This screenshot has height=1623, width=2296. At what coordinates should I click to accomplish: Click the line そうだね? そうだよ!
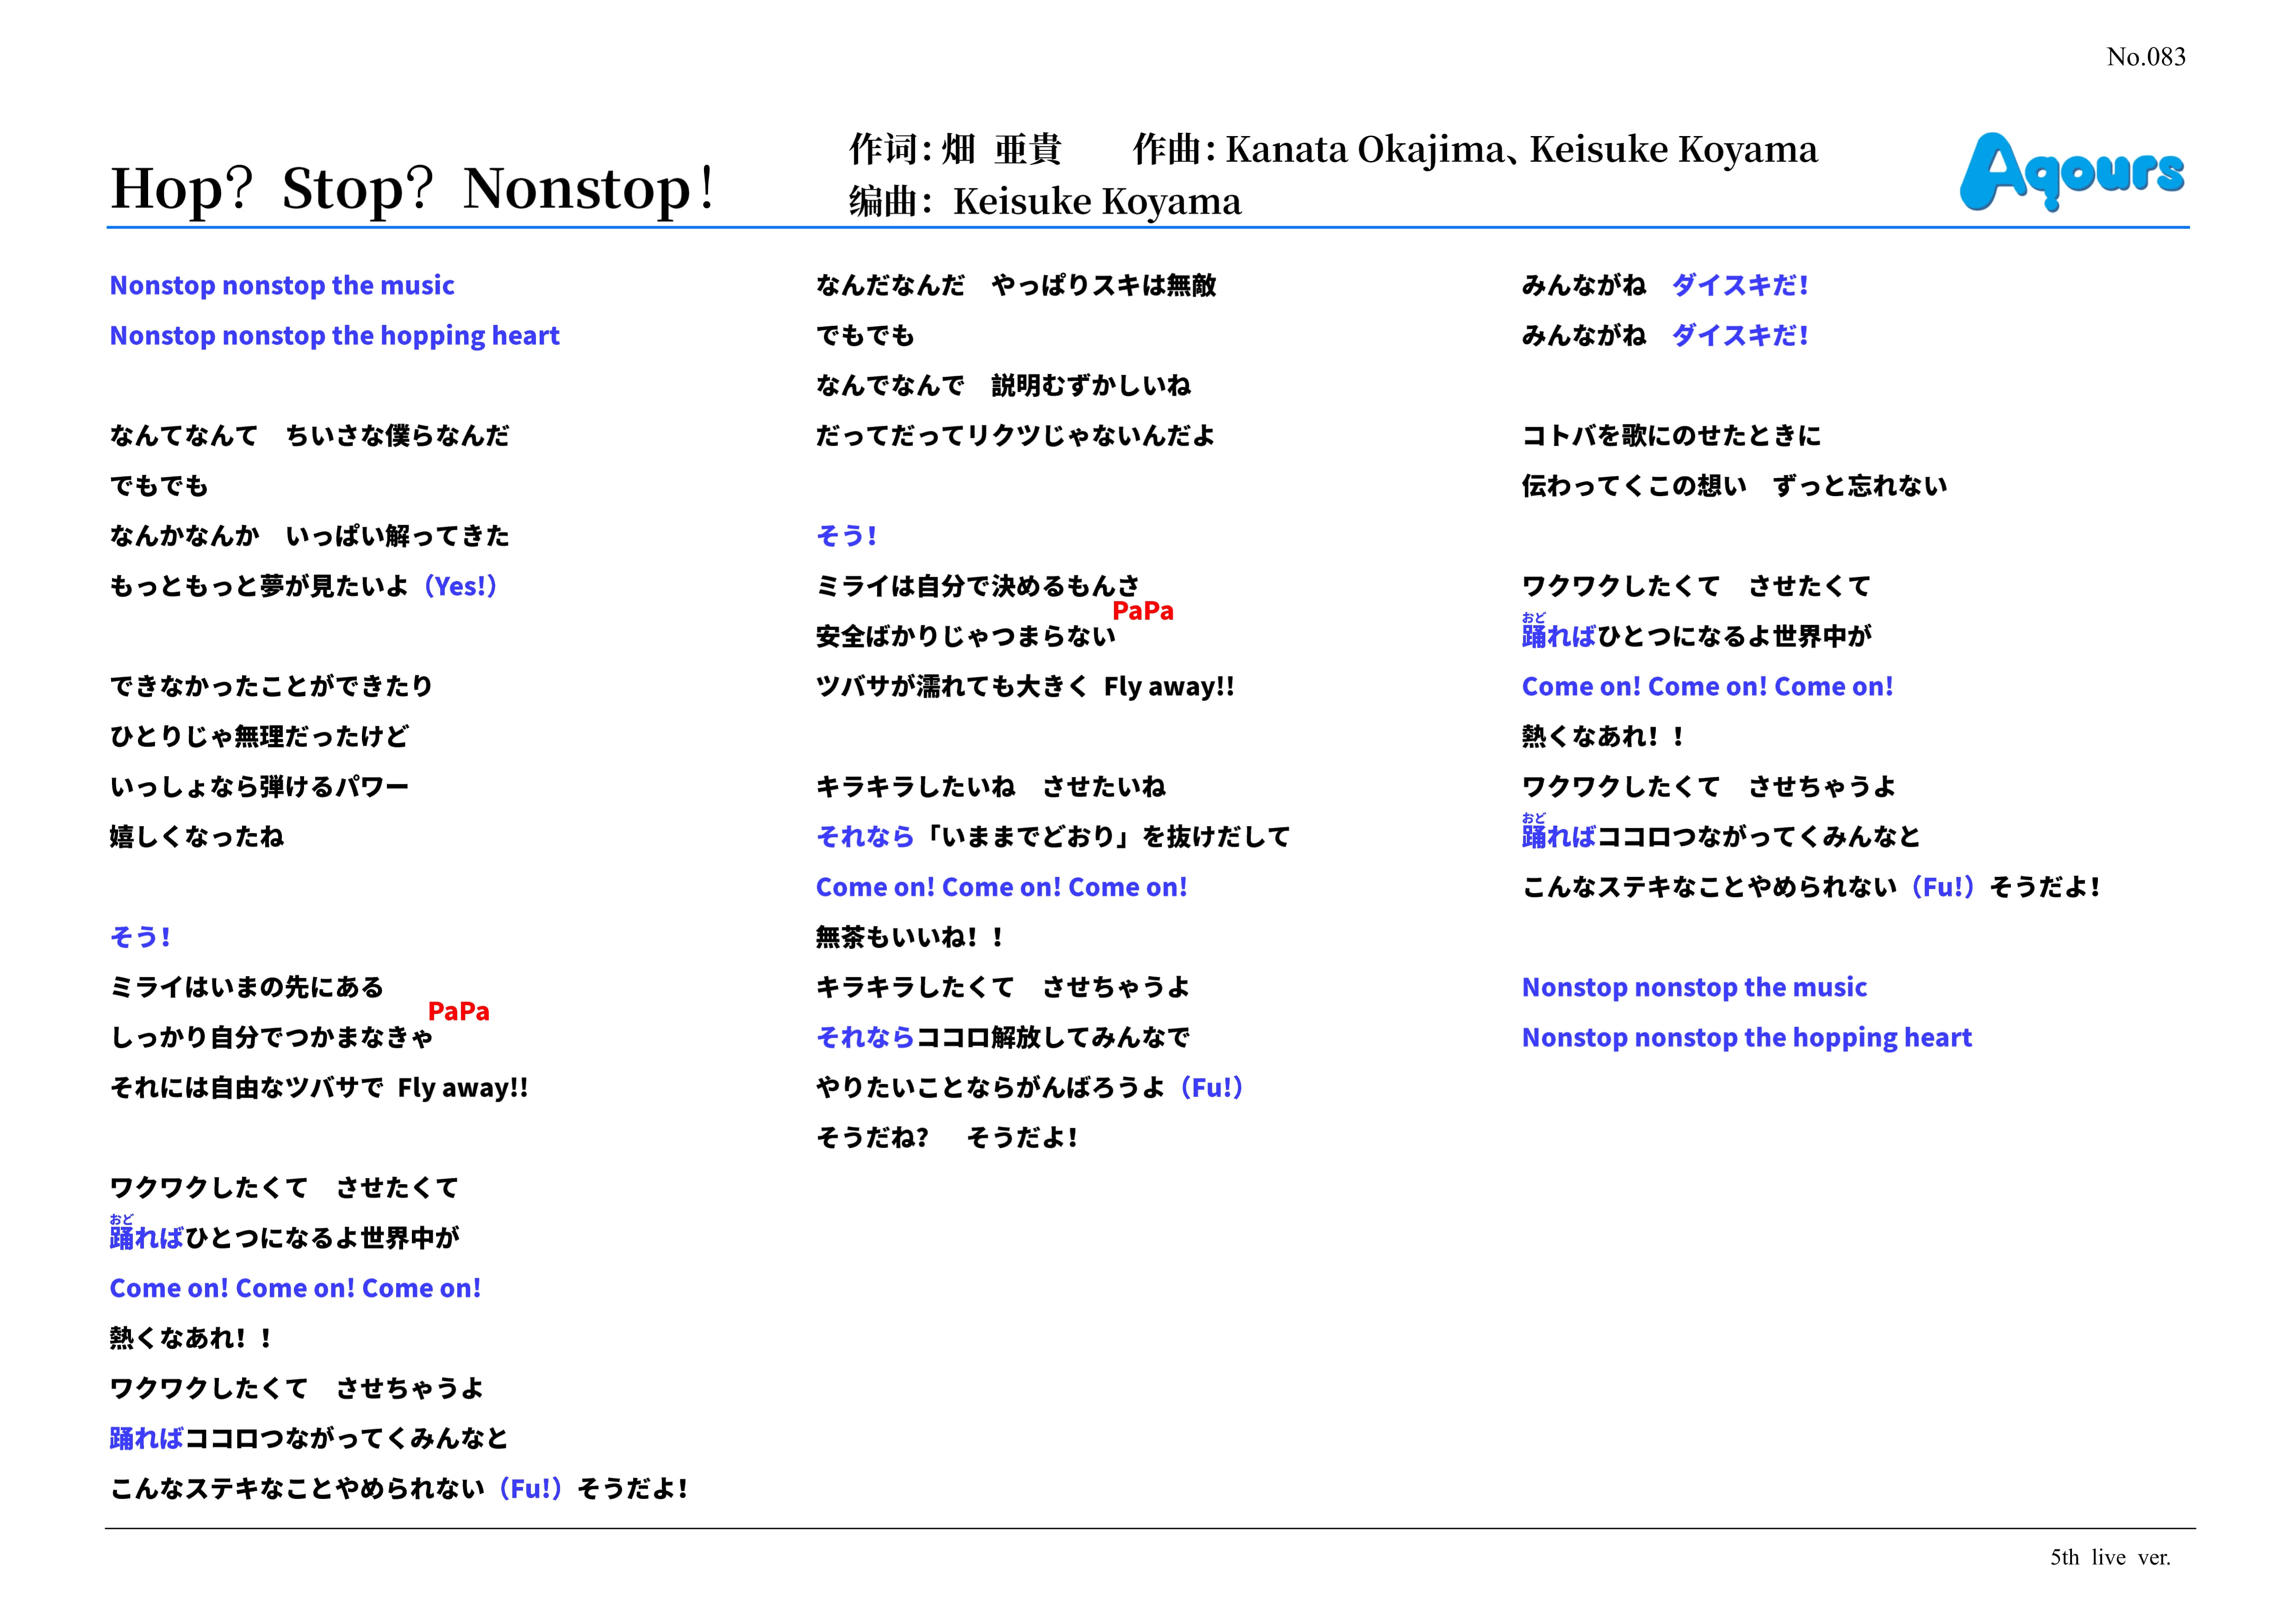tap(946, 1137)
